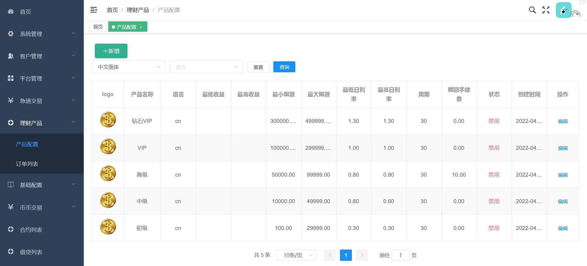Click the search magnifier icon in header
This screenshot has width=587, height=266.
click(x=532, y=10)
